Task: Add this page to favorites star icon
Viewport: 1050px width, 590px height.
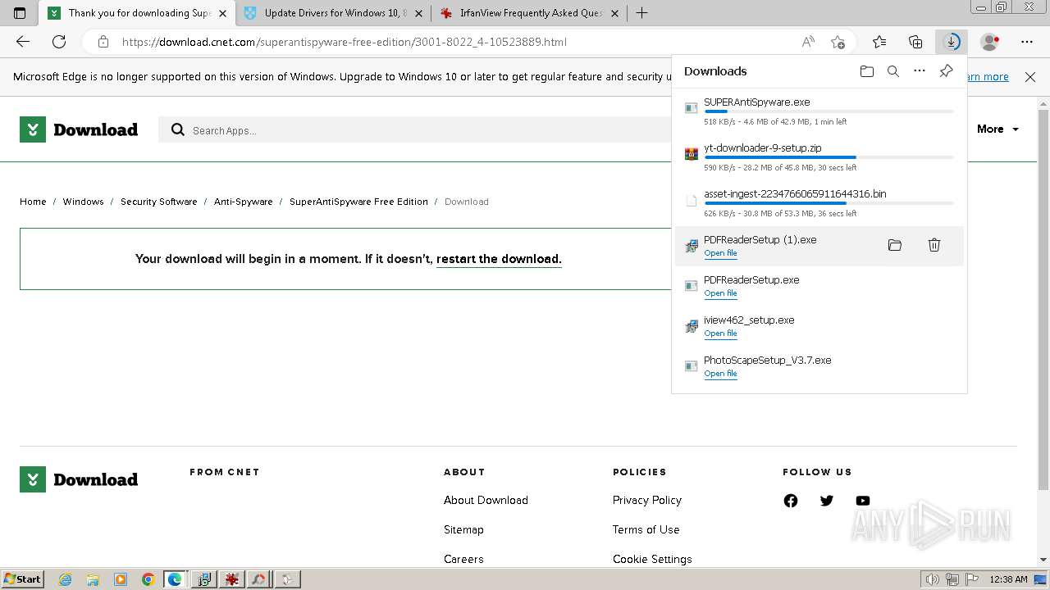Action: [838, 42]
